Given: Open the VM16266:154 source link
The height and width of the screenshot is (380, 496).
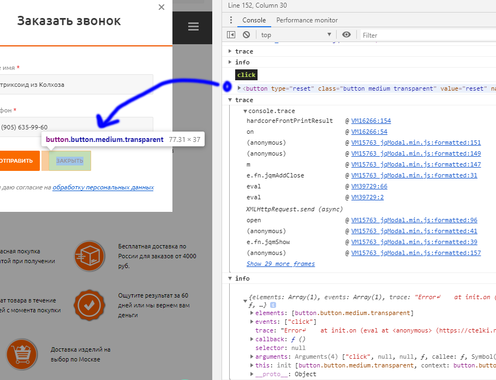Looking at the screenshot, I should pyautogui.click(x=371, y=121).
